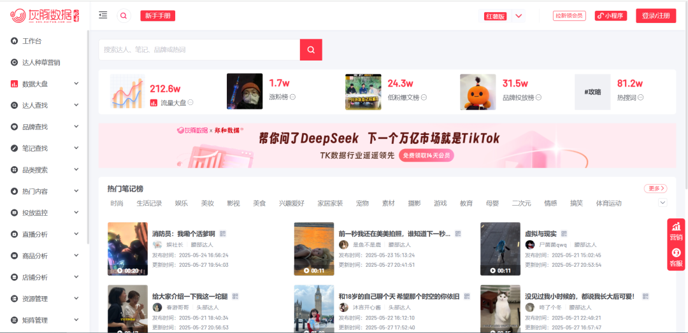
Task: Click QR icon next to 消防员：我嘞个活爹啊
Action: (222, 234)
